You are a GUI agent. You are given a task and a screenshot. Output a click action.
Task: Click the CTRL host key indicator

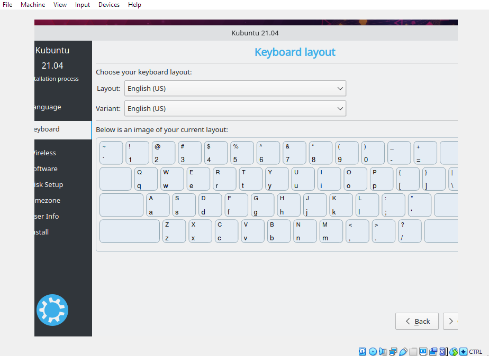click(476, 352)
